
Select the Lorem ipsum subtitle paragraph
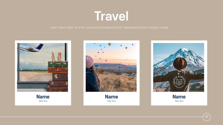tap(109, 28)
